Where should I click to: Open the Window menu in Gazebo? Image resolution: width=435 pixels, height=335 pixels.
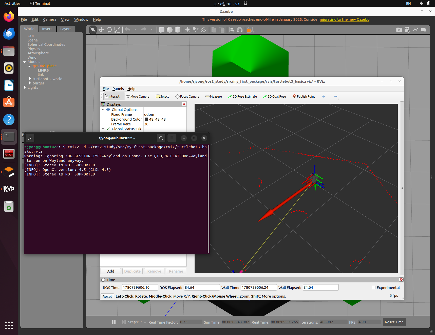click(81, 19)
